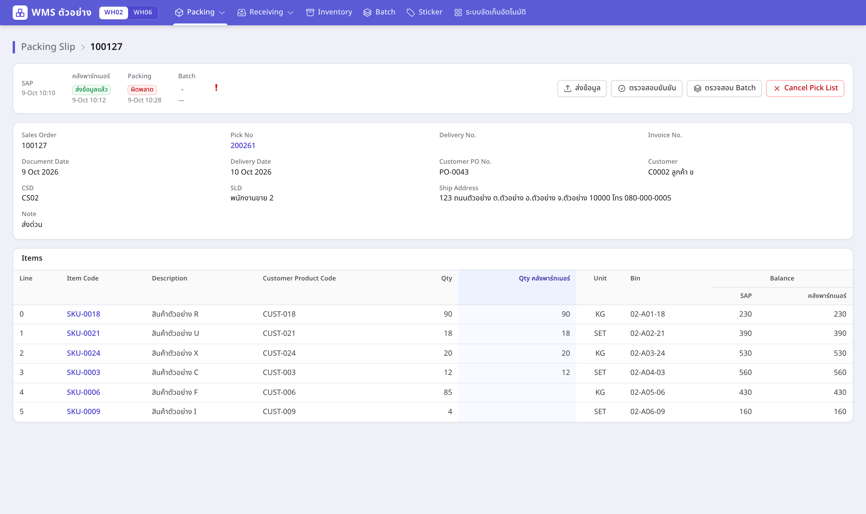Open the Sticker page

424,12
